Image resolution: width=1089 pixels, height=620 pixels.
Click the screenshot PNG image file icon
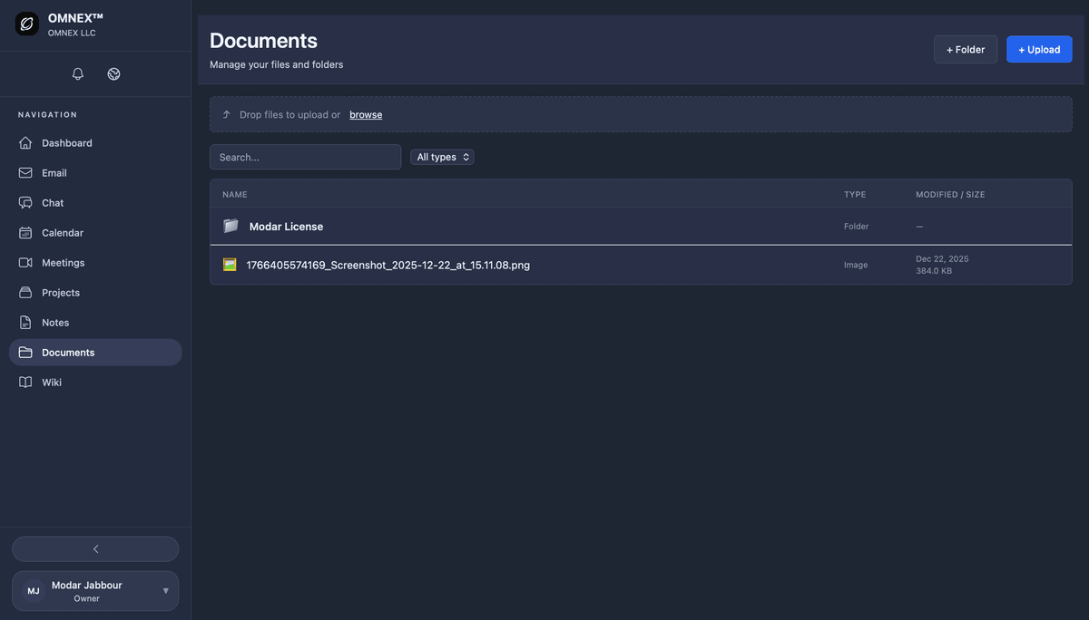230,265
